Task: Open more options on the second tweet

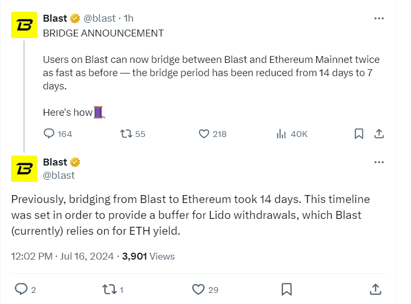Action: pos(379,162)
